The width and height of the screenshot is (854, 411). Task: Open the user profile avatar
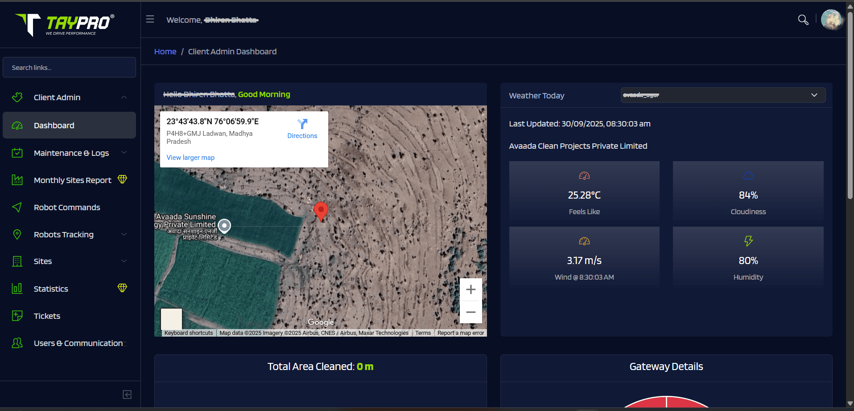[831, 20]
